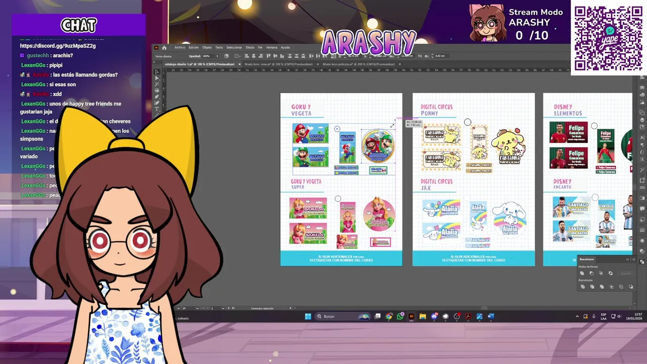Click horizontal align center icon
Screen dimensions: 647x364
click(x=254, y=56)
